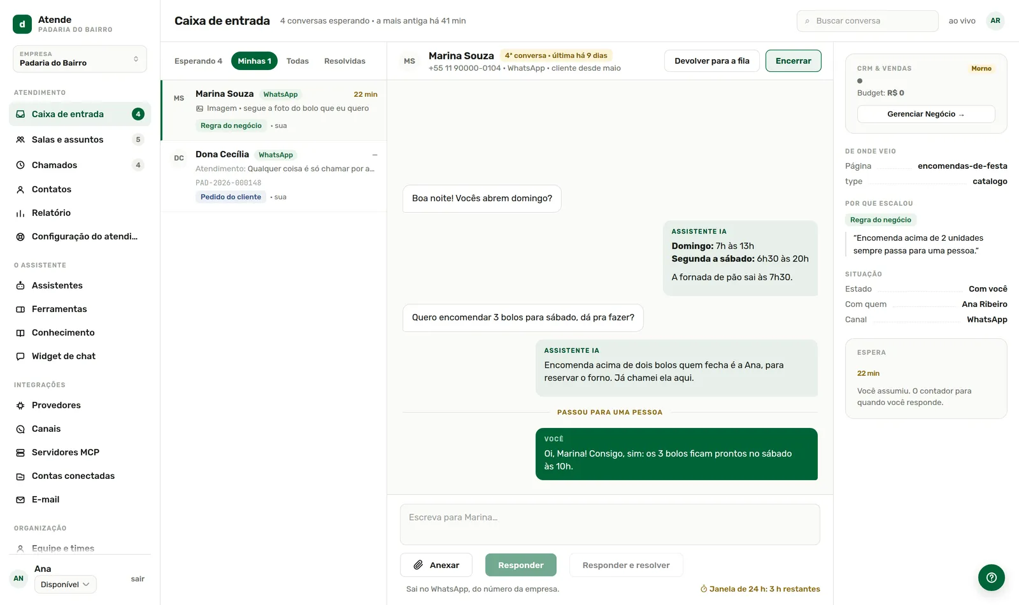1019x605 pixels.
Task: Click Gerenciar Negócio button
Action: 926,114
